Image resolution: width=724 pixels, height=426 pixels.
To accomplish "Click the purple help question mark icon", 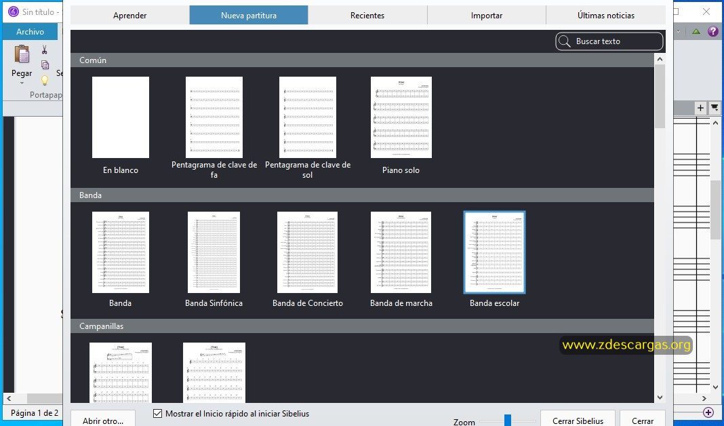I will tap(713, 31).
